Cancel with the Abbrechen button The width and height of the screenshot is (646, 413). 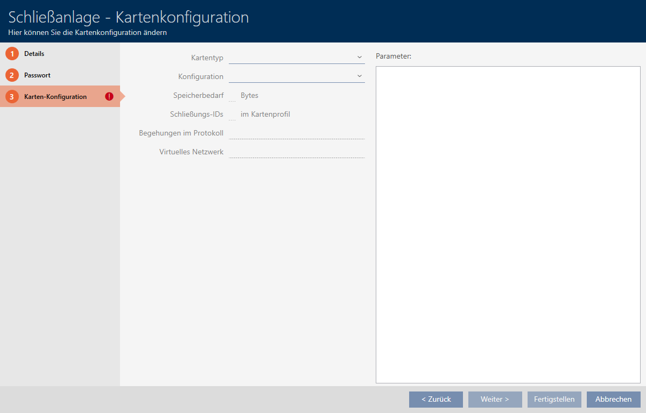(x=613, y=400)
